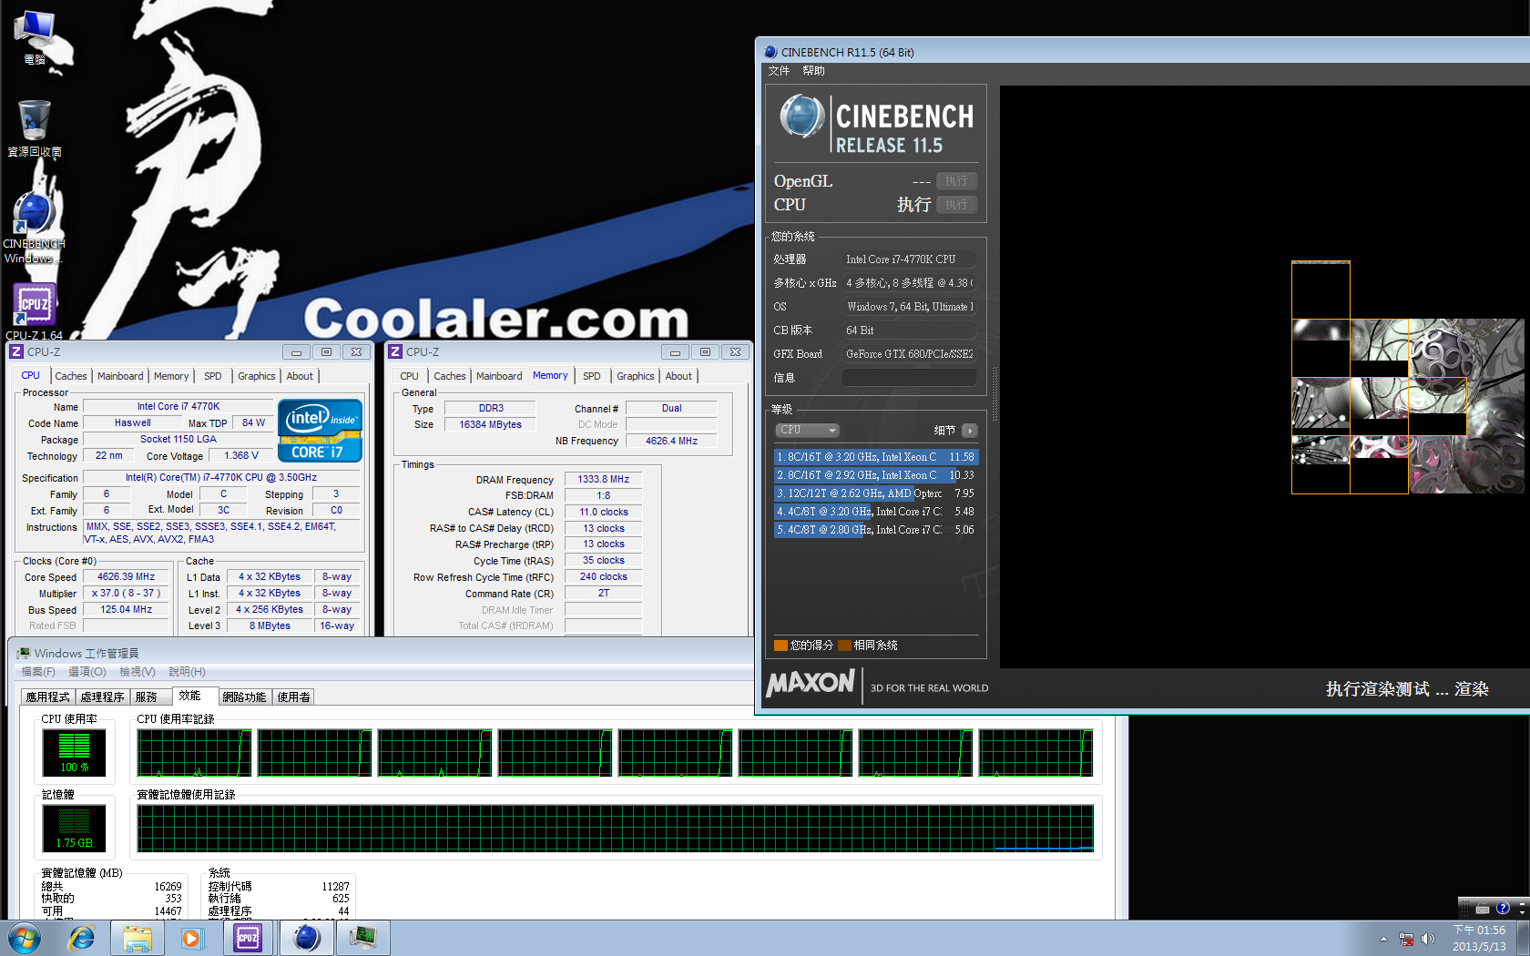Select ranking row 1 Intel Xeon 11.58
The width and height of the screenshot is (1530, 956).
(876, 457)
